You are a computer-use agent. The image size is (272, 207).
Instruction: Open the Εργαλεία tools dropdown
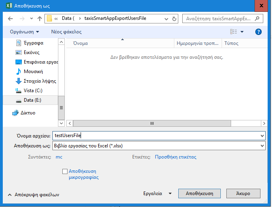click(x=157, y=193)
